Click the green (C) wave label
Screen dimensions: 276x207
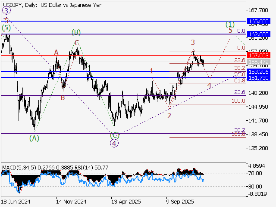click(x=114, y=135)
